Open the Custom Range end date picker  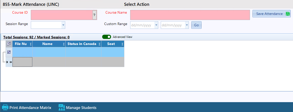click(187, 25)
